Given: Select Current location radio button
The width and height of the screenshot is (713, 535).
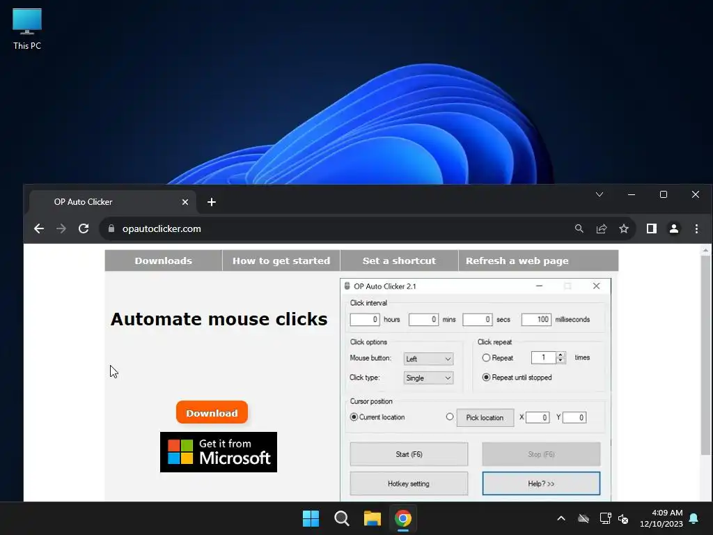Looking at the screenshot, I should click(354, 417).
